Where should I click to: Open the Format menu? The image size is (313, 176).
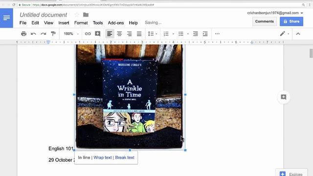pos(81,23)
